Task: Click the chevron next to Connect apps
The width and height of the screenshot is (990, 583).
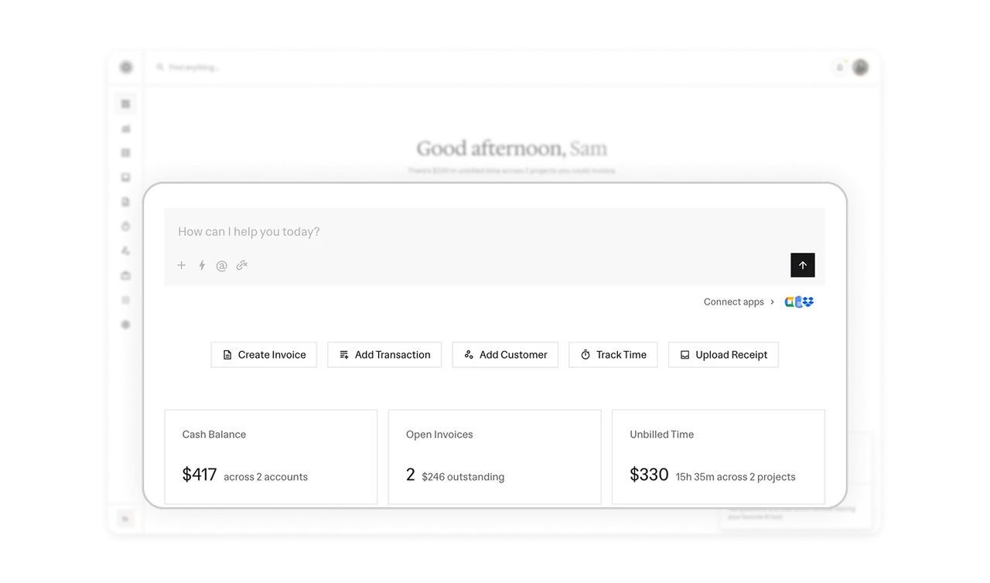Action: [x=772, y=302]
